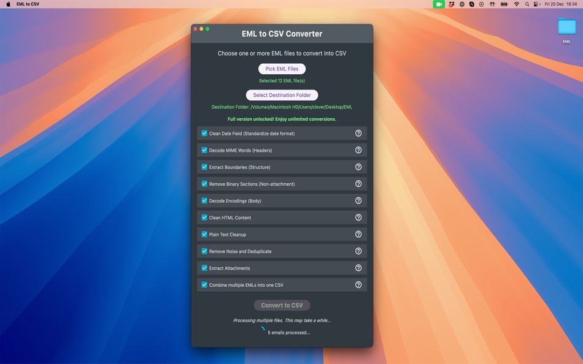The image size is (583, 364).
Task: Open help for Remove Noise and Deduplicate
Action: coord(358,251)
